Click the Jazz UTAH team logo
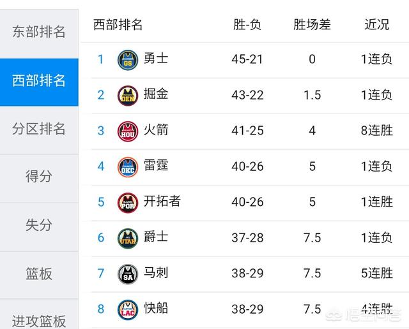Viewport: 409px width, 329px height. (x=128, y=238)
